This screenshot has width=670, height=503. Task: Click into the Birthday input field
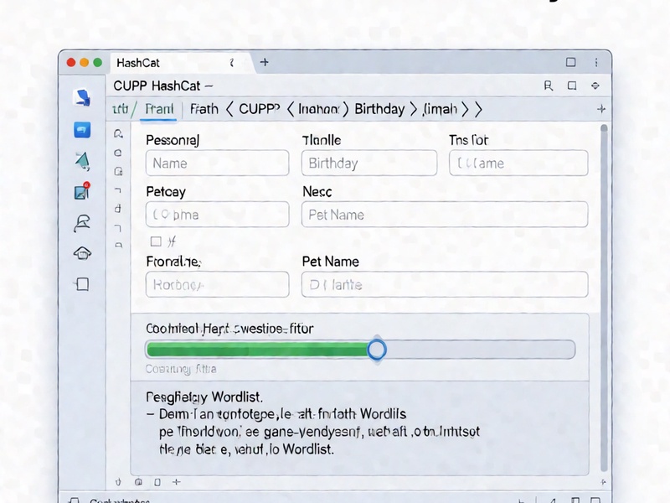369,163
